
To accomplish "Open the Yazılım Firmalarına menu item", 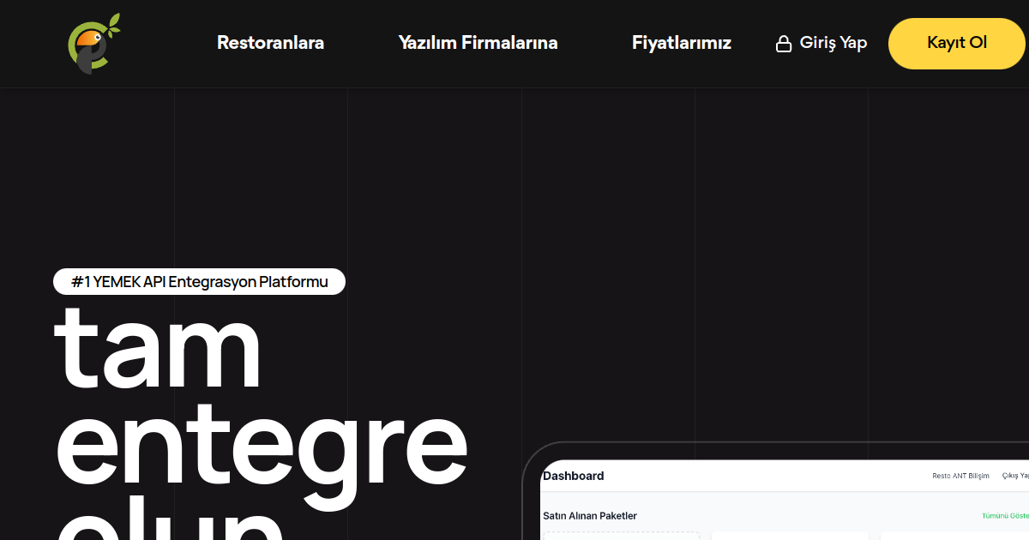I will pos(478,43).
